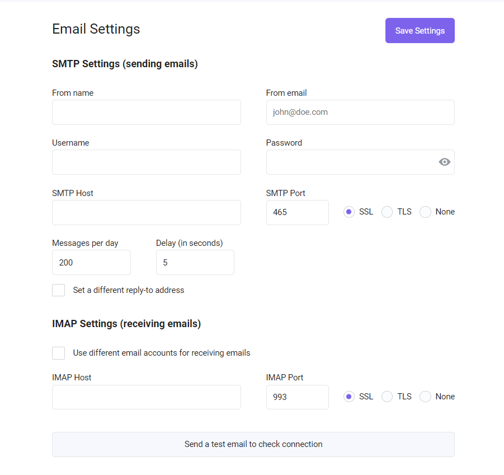Select SSL for SMTP port
The width and height of the screenshot is (504, 475).
pyautogui.click(x=348, y=212)
